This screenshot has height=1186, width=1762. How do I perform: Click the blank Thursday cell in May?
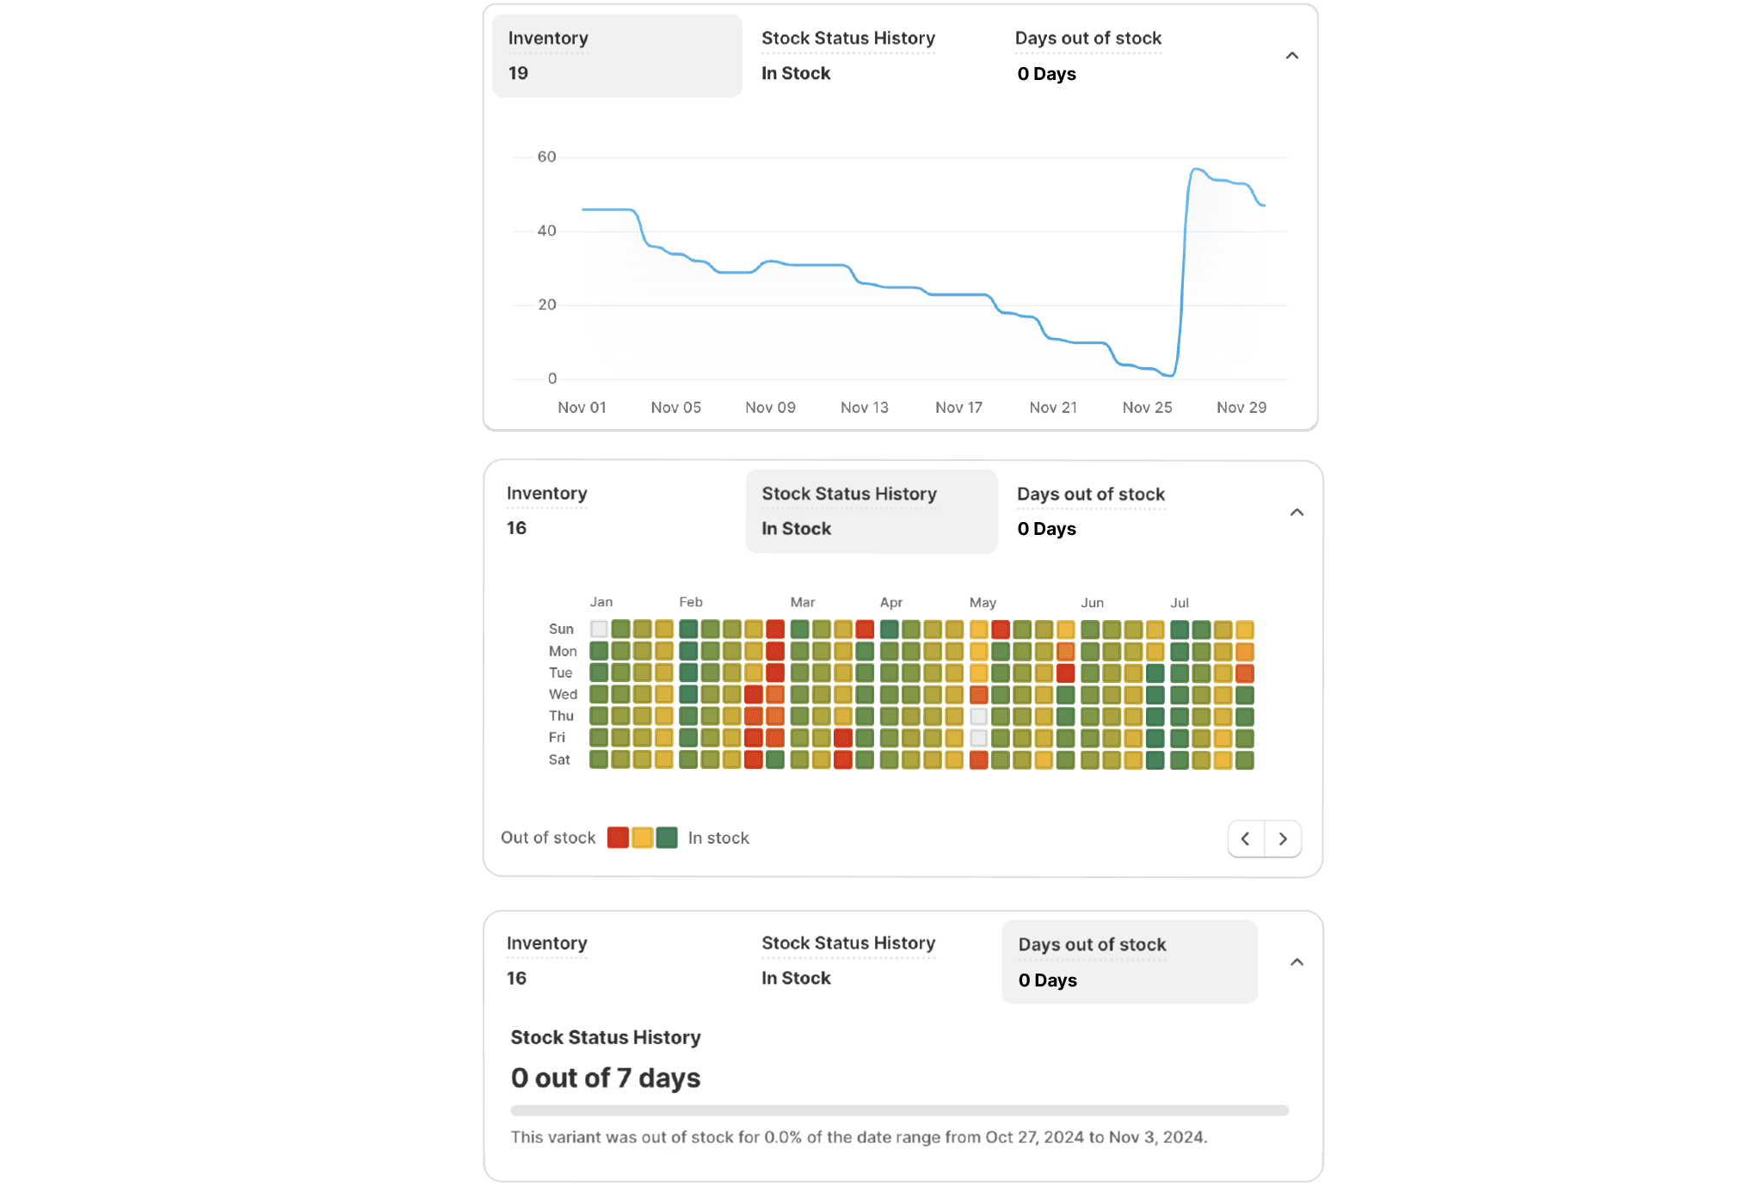point(978,716)
